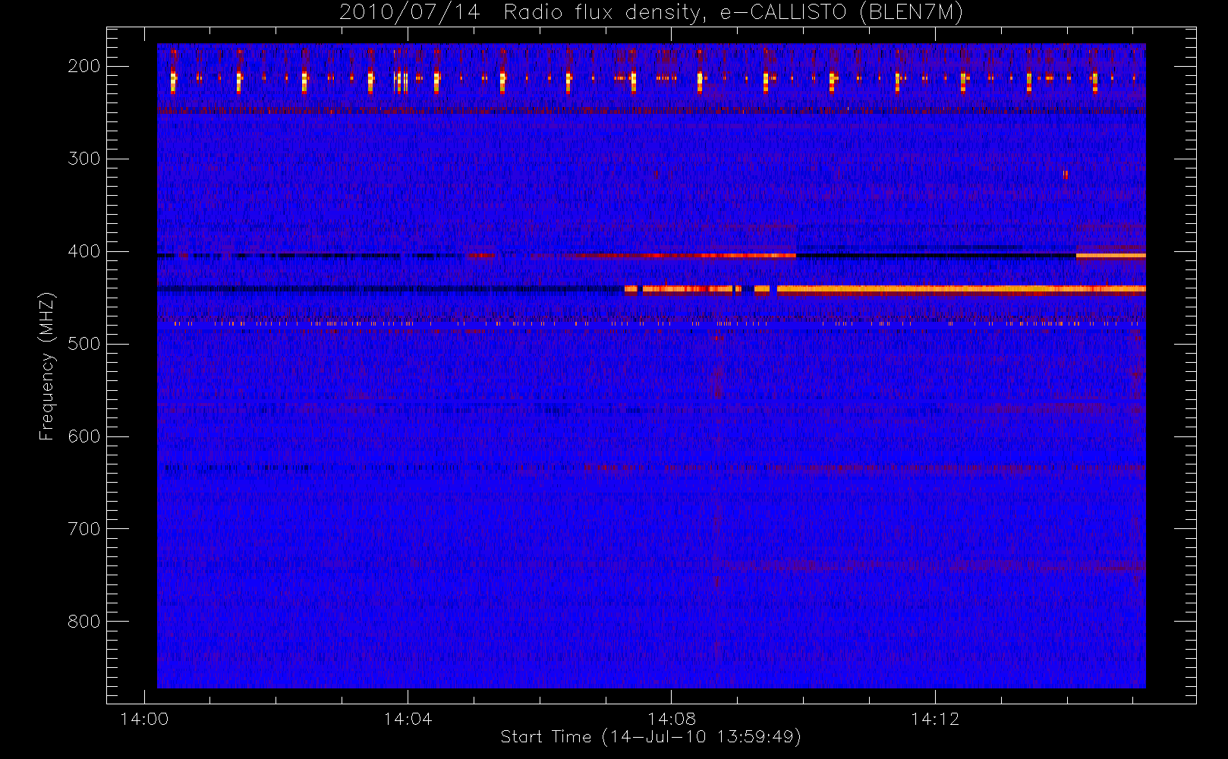Click the 400 frequency tick label
Viewport: 1228px width, 759px height.
tap(84, 251)
